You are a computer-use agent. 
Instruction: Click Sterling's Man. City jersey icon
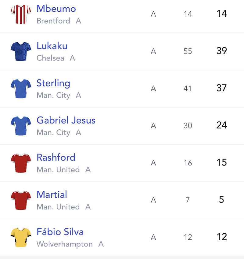click(21, 89)
